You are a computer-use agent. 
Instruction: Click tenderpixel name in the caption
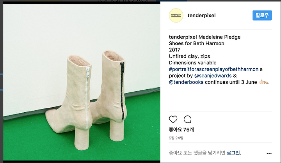183,37
